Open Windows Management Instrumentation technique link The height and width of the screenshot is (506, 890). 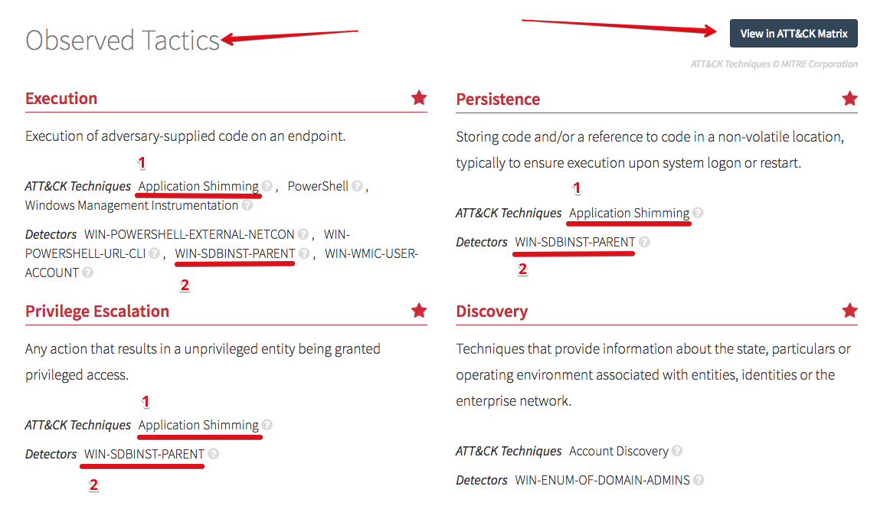(132, 205)
